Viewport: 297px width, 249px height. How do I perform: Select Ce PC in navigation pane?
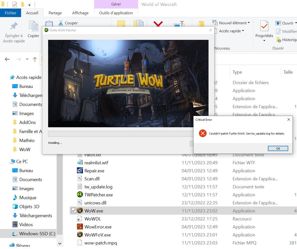[22, 162]
